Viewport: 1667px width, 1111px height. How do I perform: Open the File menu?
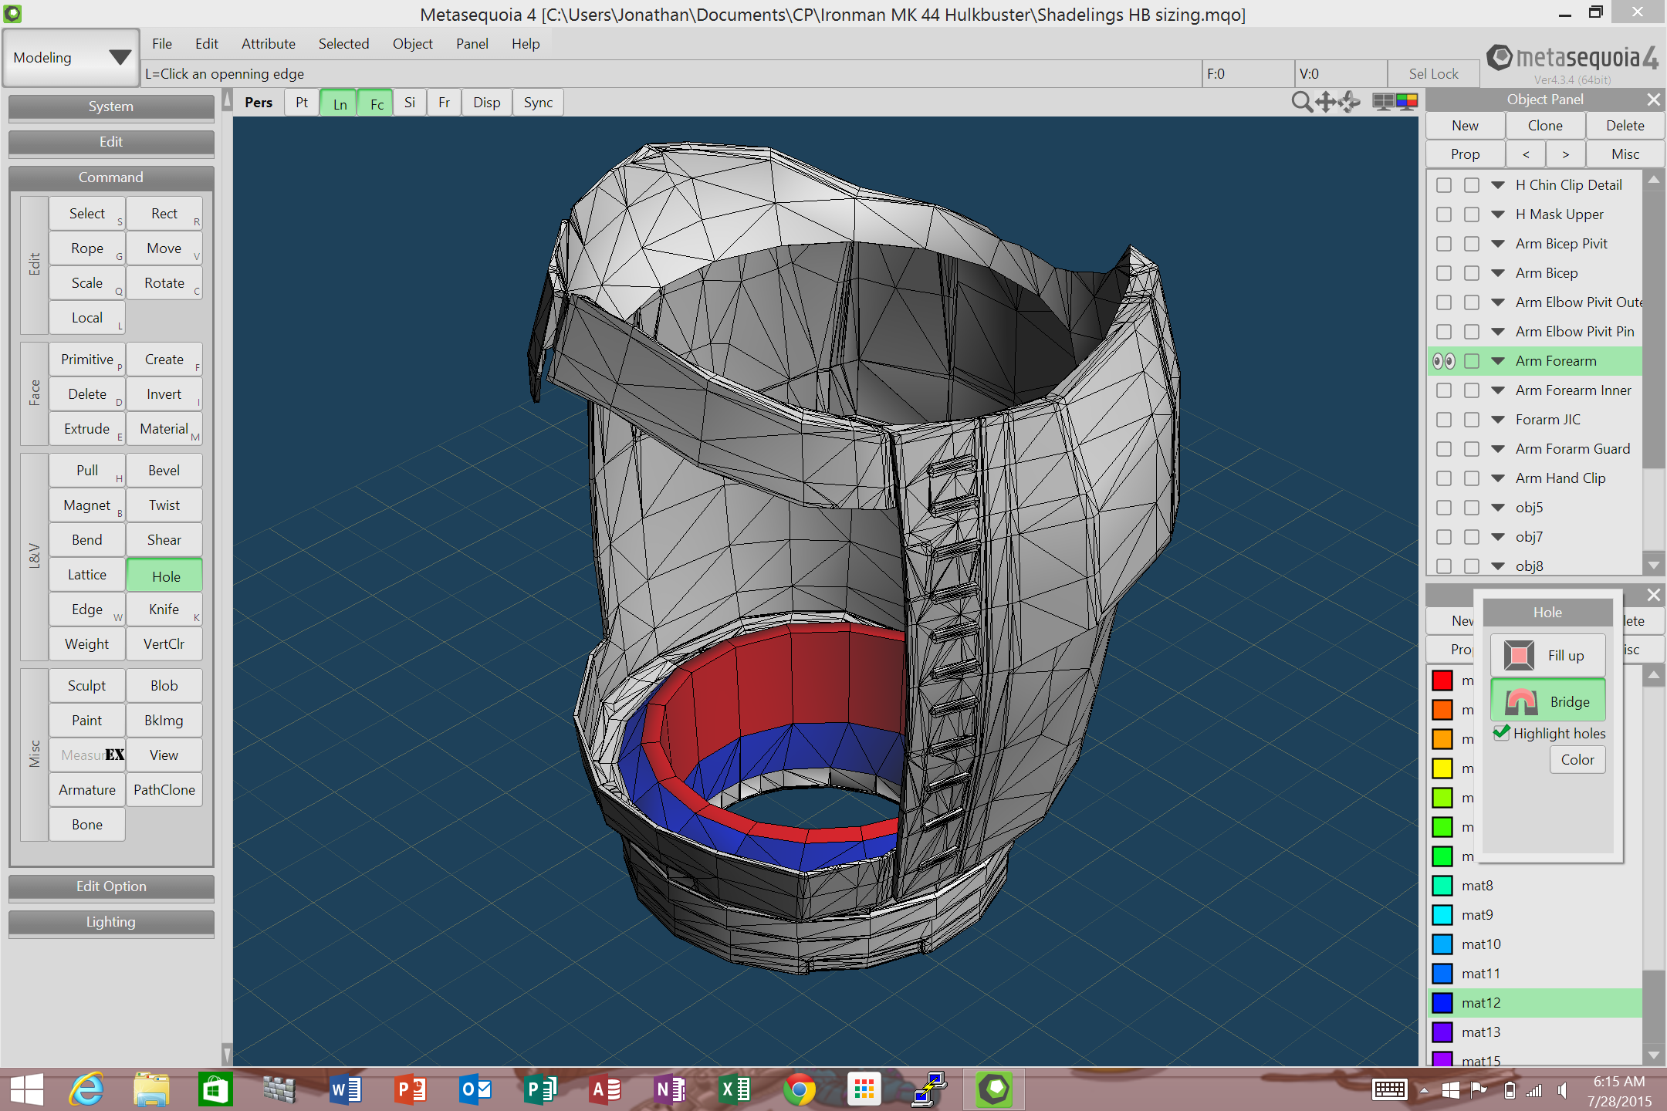point(161,44)
